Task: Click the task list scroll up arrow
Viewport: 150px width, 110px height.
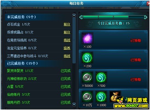Action: (74, 16)
